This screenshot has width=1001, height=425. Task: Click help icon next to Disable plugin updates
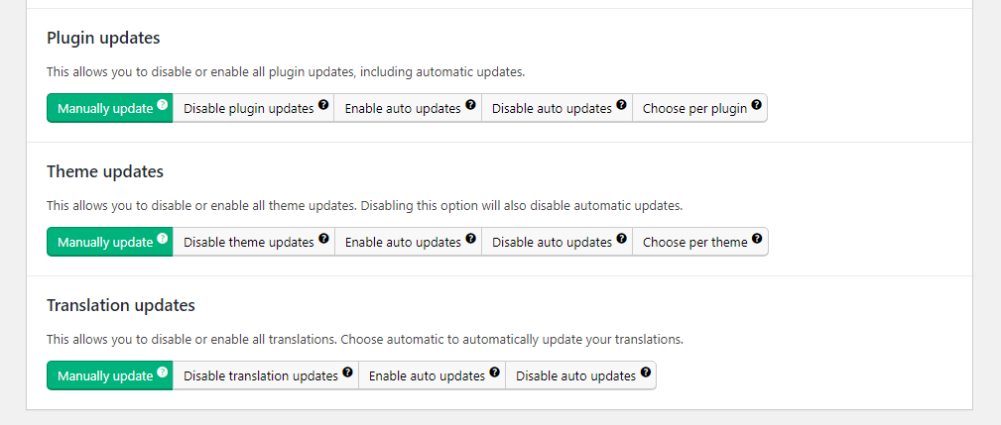coord(323,104)
